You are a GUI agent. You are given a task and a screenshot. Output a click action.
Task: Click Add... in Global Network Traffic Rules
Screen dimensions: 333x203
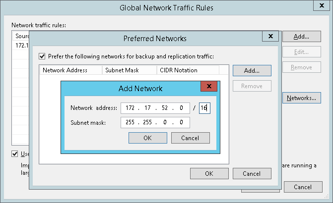(x=301, y=37)
